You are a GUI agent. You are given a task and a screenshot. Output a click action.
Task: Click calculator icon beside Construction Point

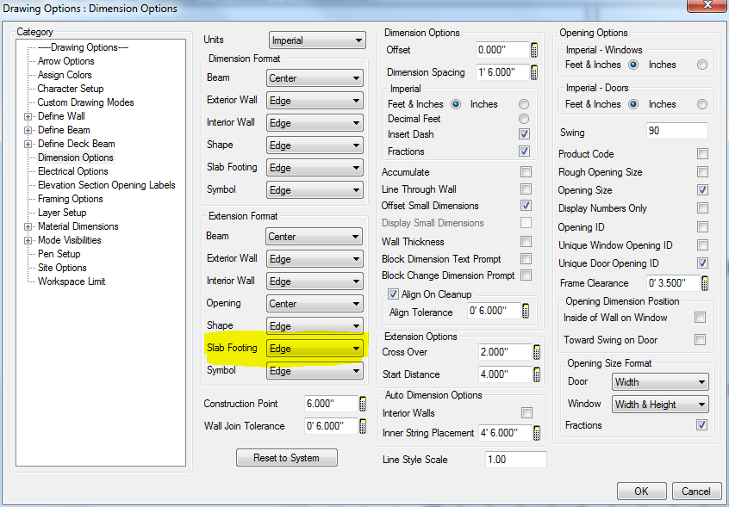[363, 404]
